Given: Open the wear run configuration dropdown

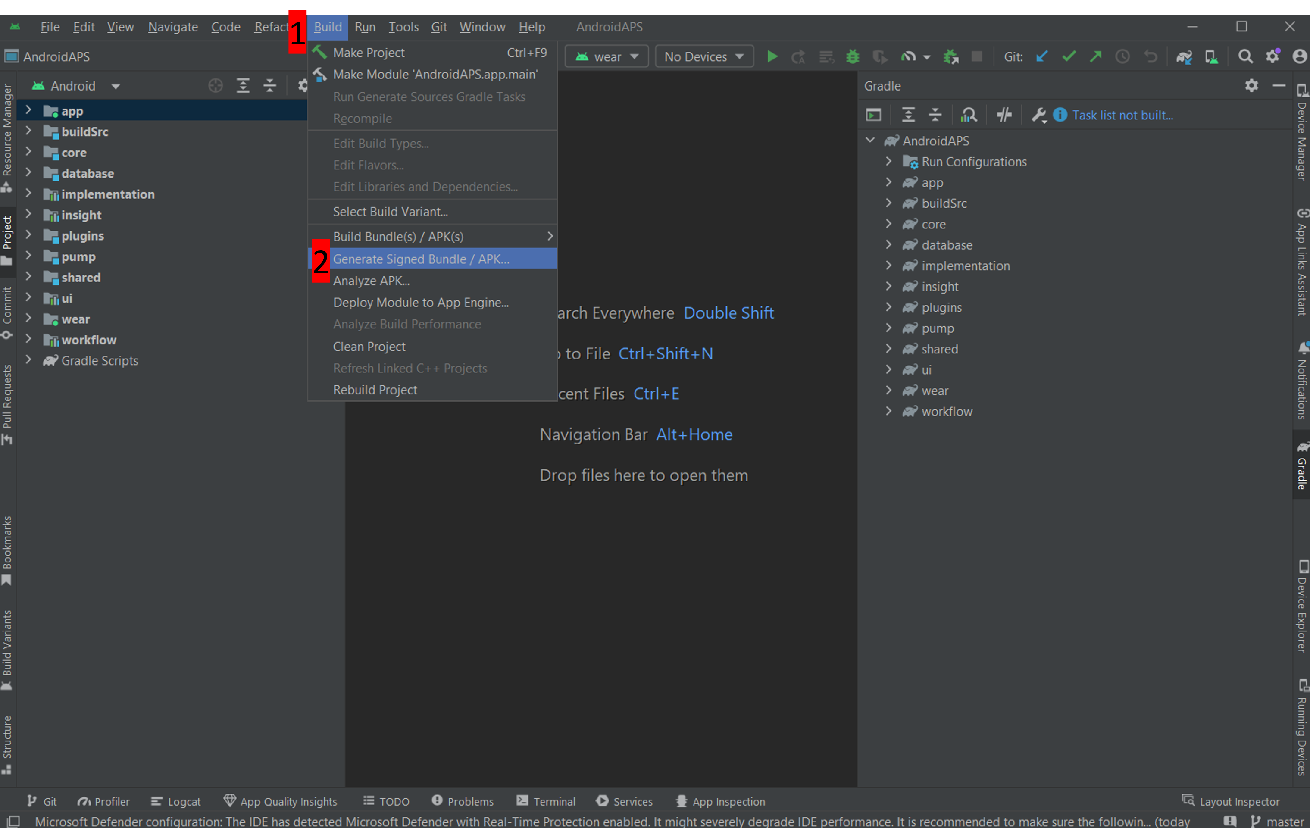Looking at the screenshot, I should click(x=607, y=56).
